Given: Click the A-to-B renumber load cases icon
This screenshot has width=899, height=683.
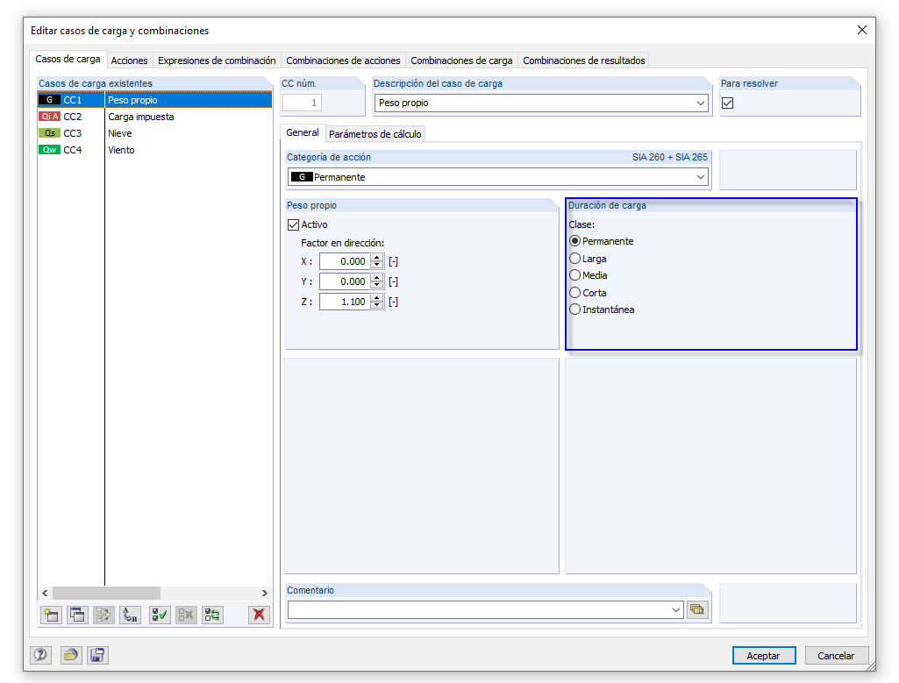Looking at the screenshot, I should pos(131,615).
